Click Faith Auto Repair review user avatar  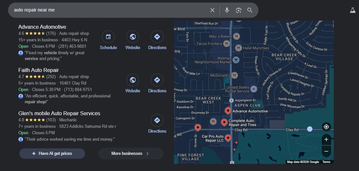(21, 96)
